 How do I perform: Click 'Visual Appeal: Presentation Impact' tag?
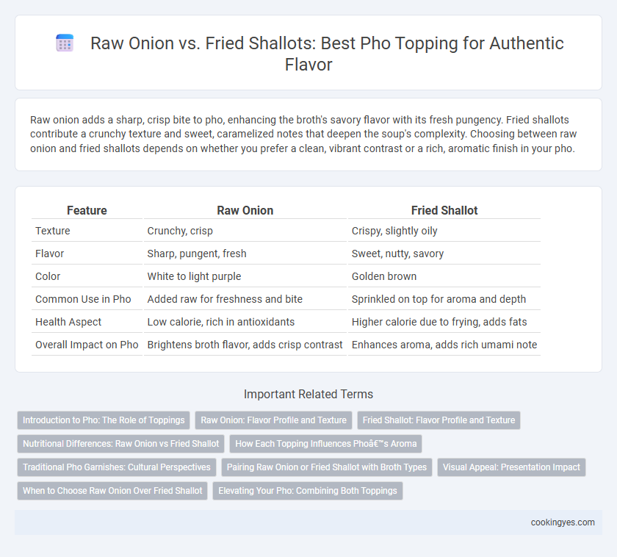(511, 467)
